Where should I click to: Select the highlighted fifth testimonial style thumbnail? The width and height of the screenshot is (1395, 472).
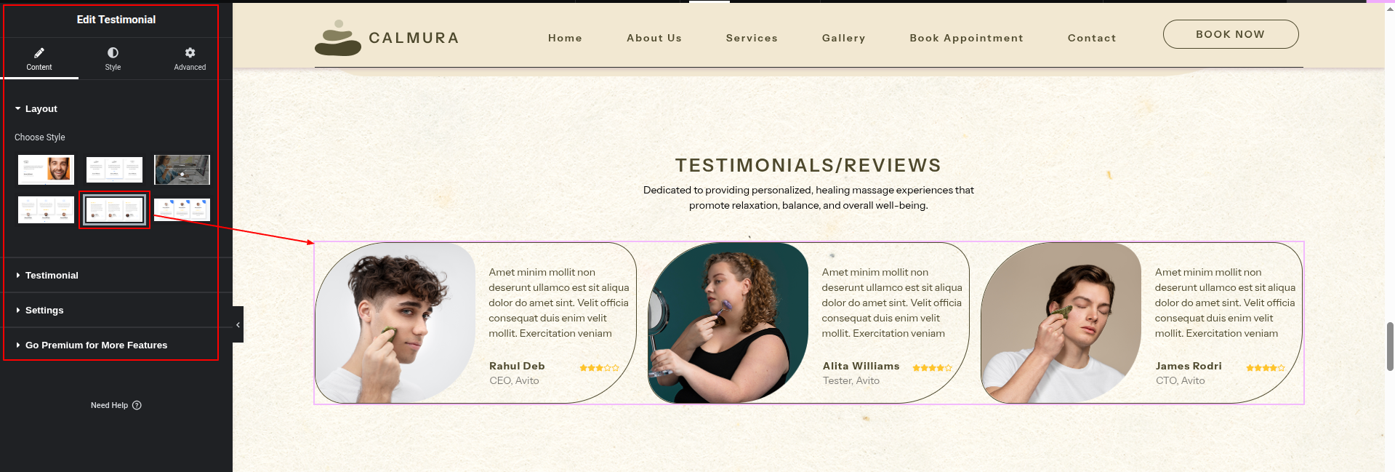pos(114,210)
